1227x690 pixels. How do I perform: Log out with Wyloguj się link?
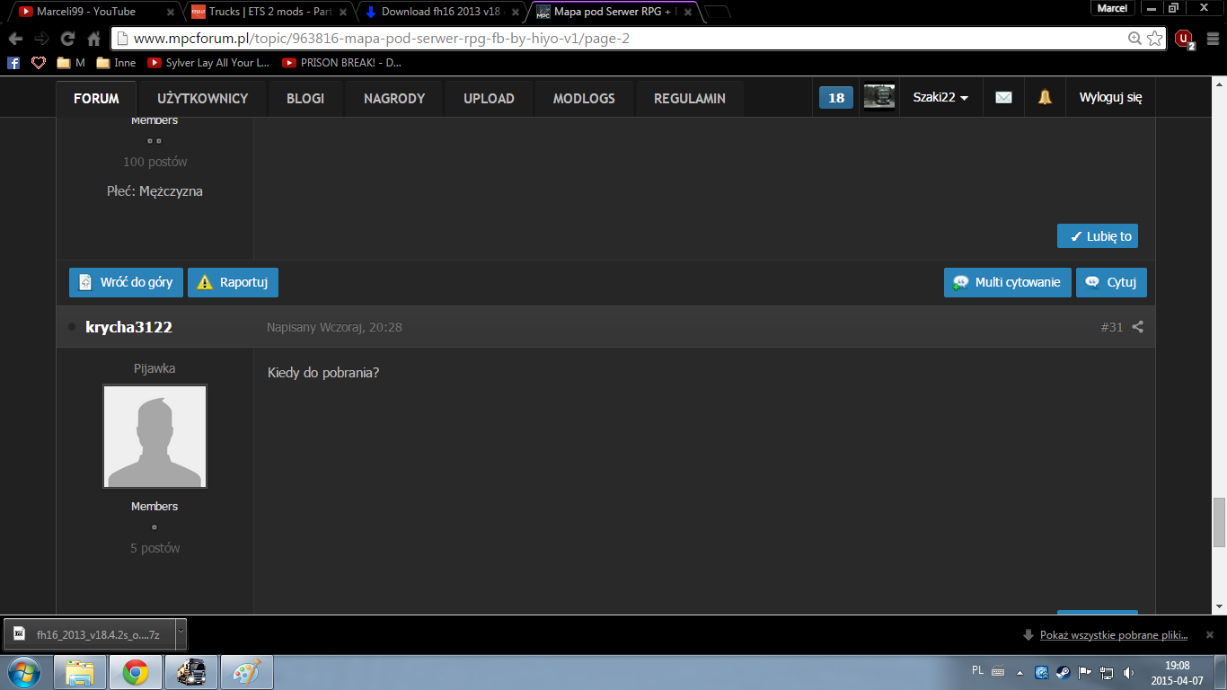tap(1110, 98)
